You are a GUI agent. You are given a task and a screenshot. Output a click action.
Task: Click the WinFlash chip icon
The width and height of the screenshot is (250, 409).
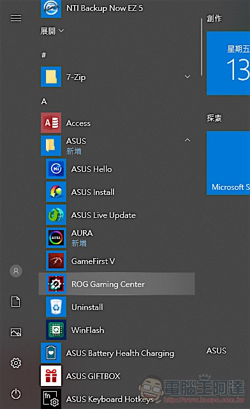[x=56, y=330]
